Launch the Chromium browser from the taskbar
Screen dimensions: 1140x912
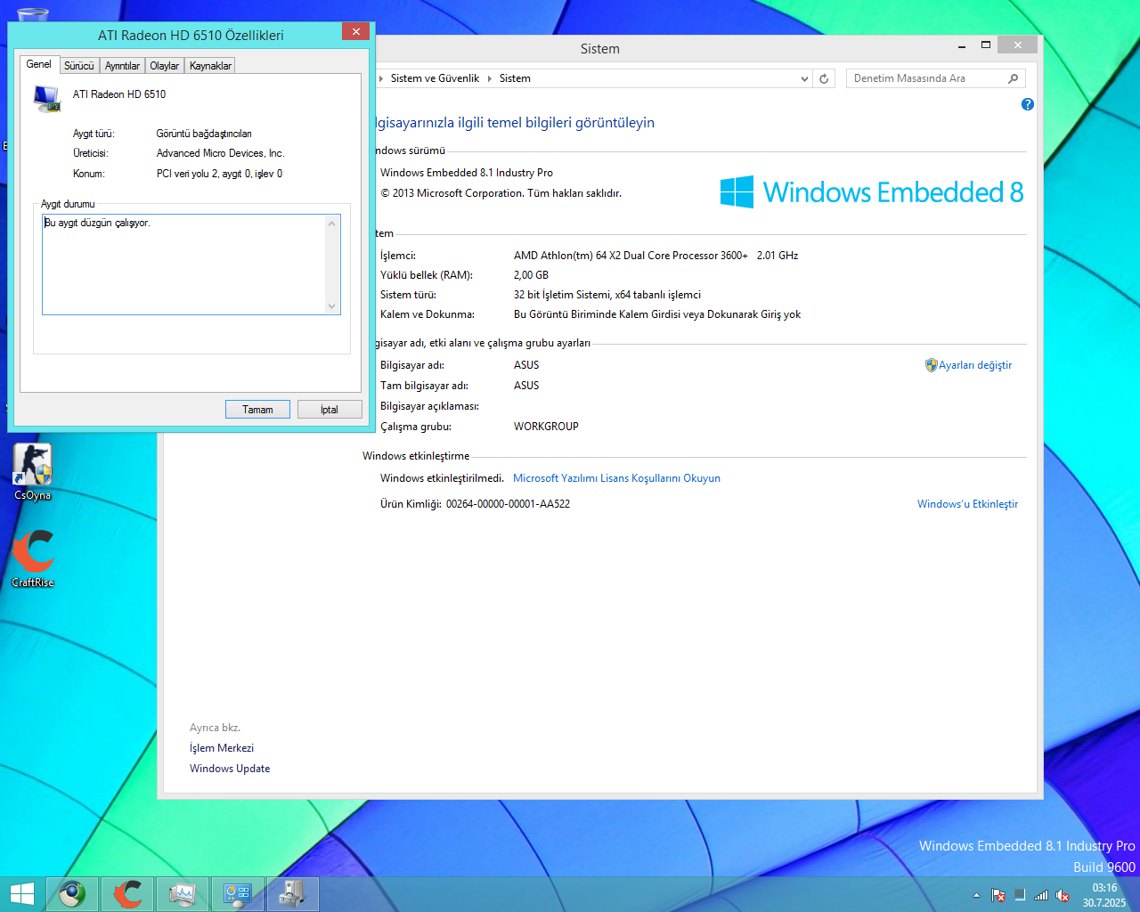click(73, 894)
